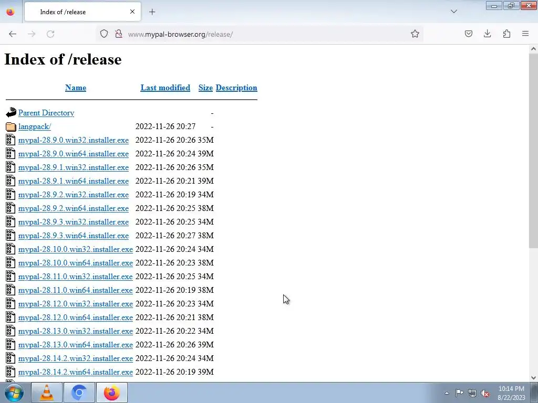Image resolution: width=538 pixels, height=403 pixels.
Task: Download mypal-28.9.3.win64.installer.exe
Action: (74, 236)
